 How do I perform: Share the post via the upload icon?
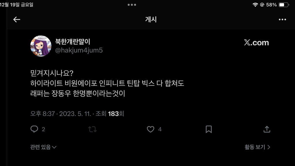(x=267, y=129)
